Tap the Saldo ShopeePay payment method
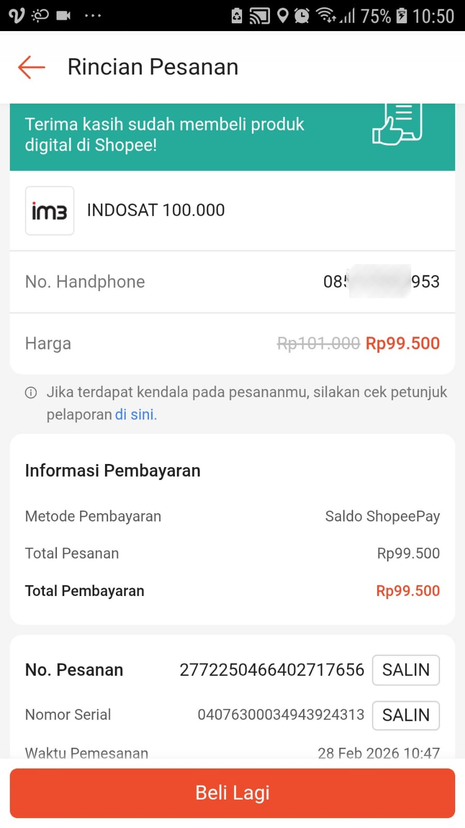465x828 pixels. (382, 516)
